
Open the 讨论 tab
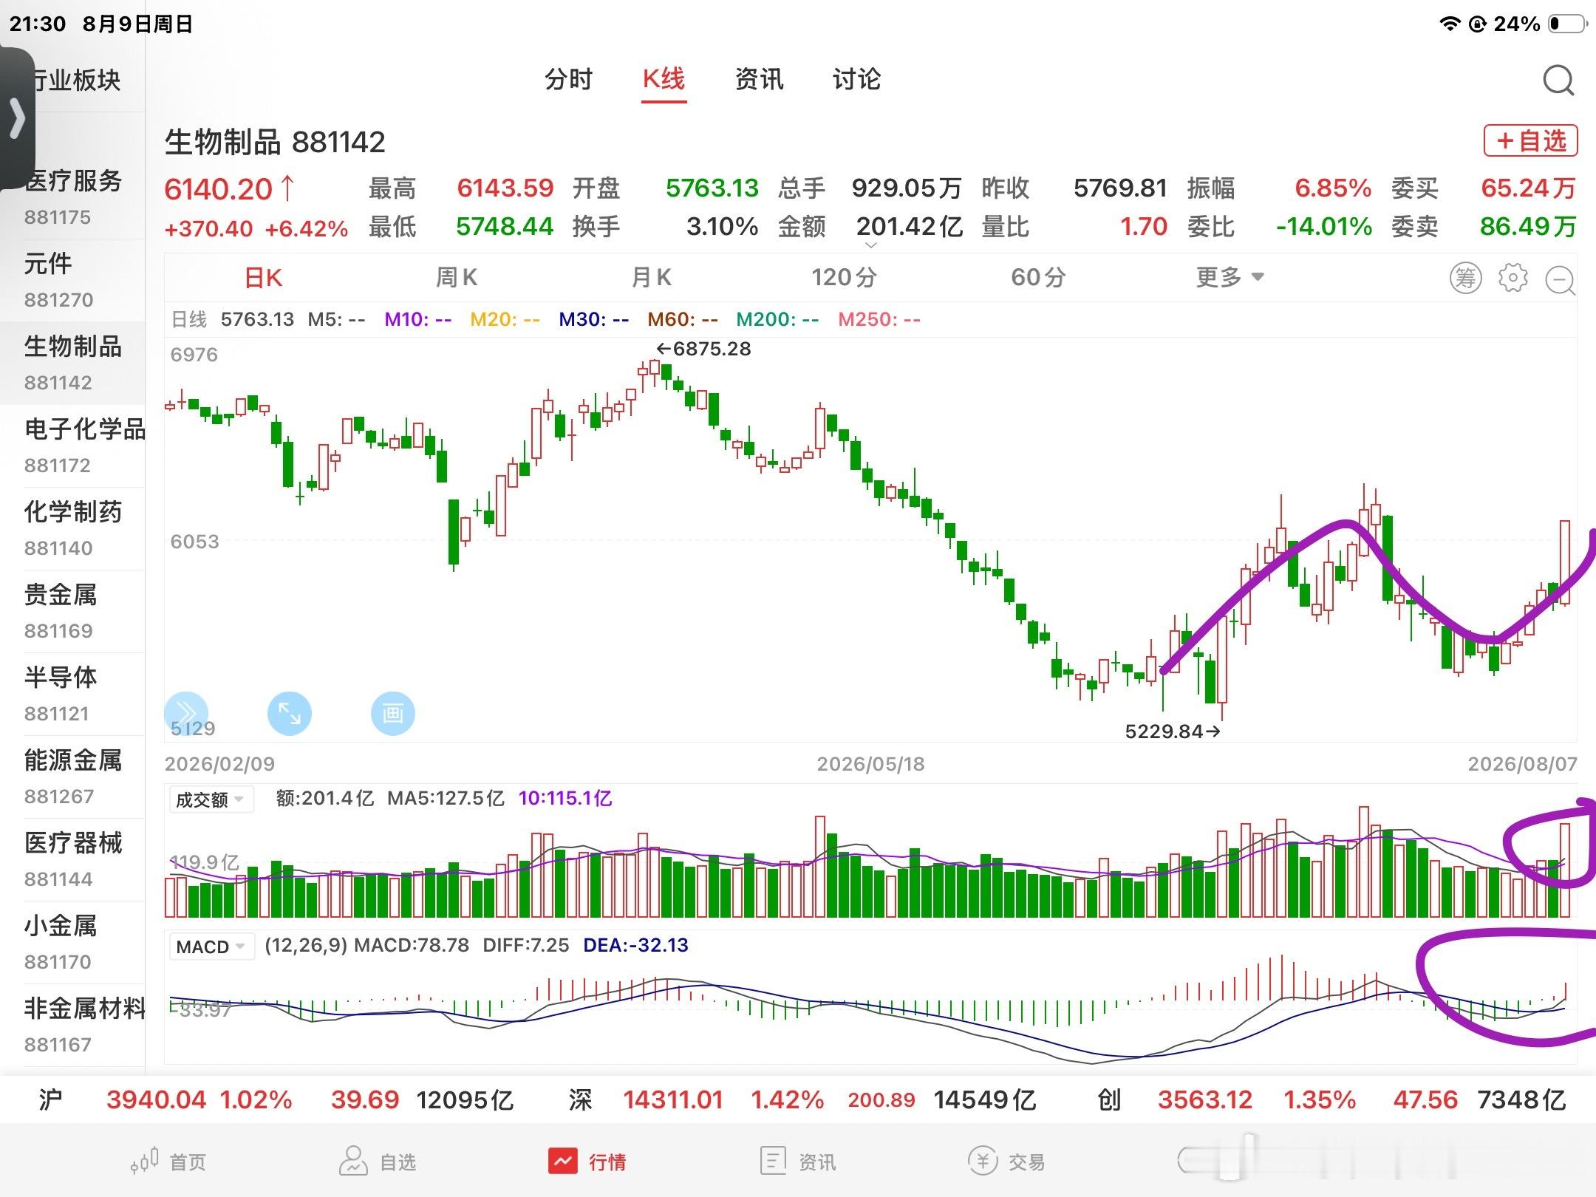pos(856,79)
